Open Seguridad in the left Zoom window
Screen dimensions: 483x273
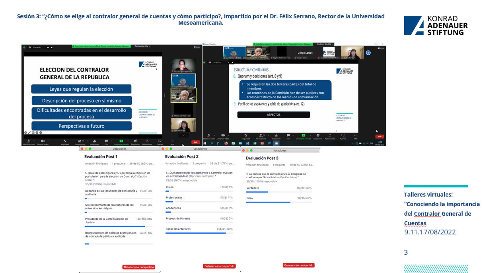pos(65,141)
